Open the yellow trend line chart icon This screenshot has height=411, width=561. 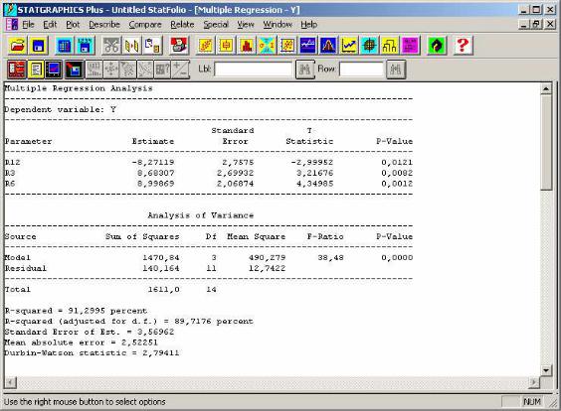(x=349, y=46)
